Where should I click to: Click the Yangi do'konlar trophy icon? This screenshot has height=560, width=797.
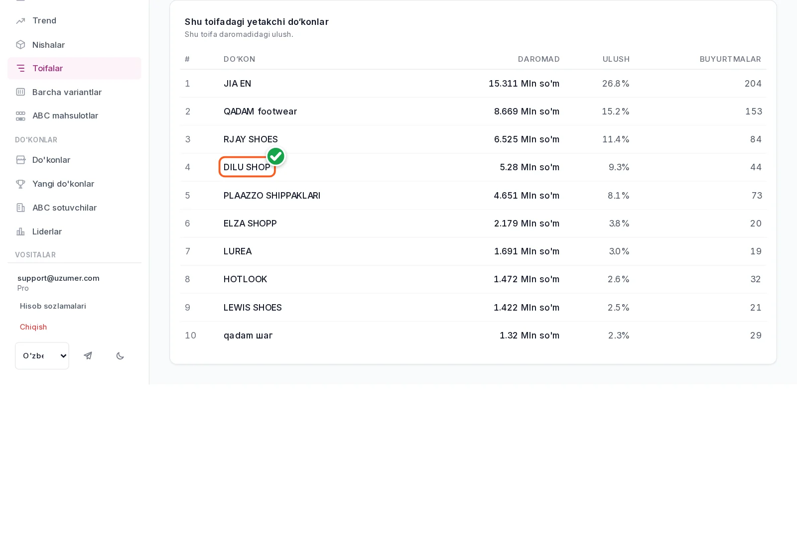(x=20, y=184)
